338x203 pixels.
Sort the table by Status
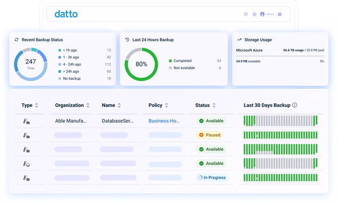(214, 105)
